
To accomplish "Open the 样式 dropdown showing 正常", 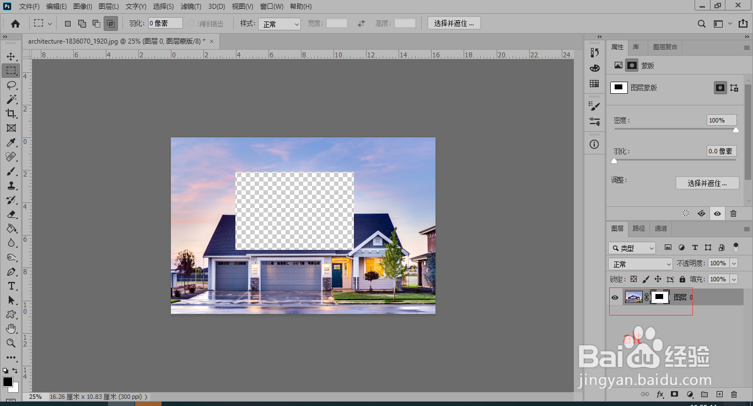I will pyautogui.click(x=281, y=24).
